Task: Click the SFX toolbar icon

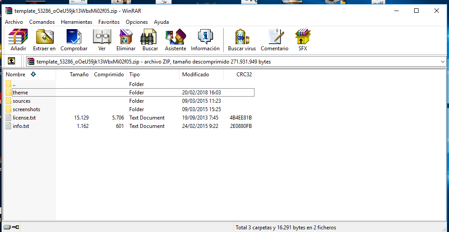Action: click(x=303, y=37)
